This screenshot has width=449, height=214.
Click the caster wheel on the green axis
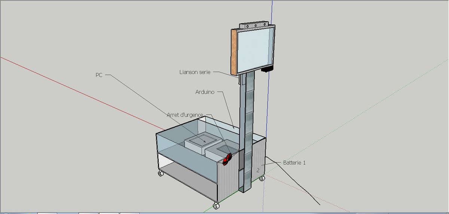click(216, 206)
